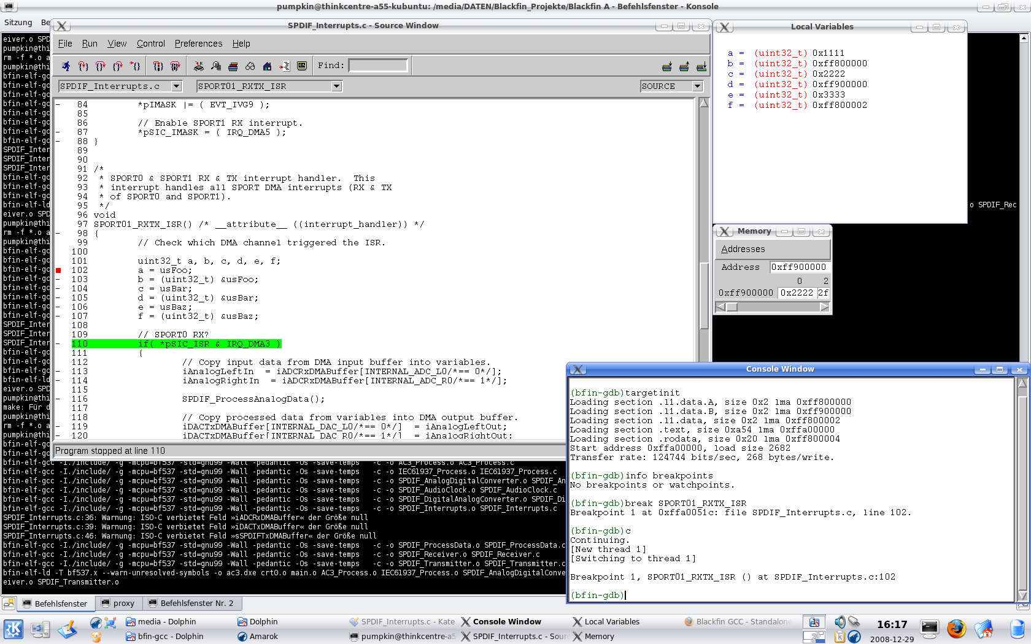Switch to Amarok in taskbar

pos(258,637)
